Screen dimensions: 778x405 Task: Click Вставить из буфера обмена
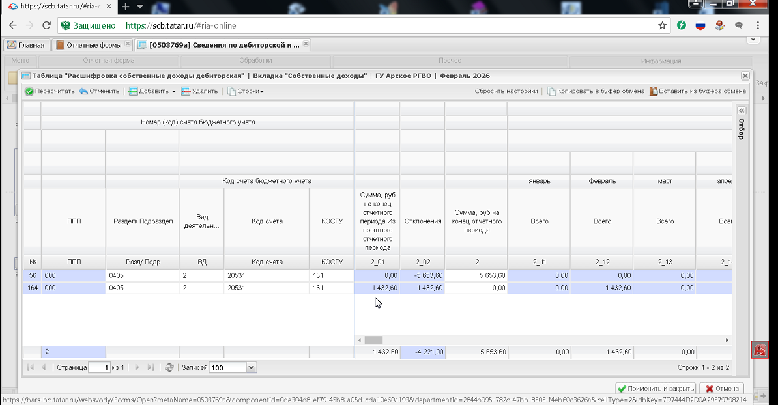pyautogui.click(x=698, y=91)
